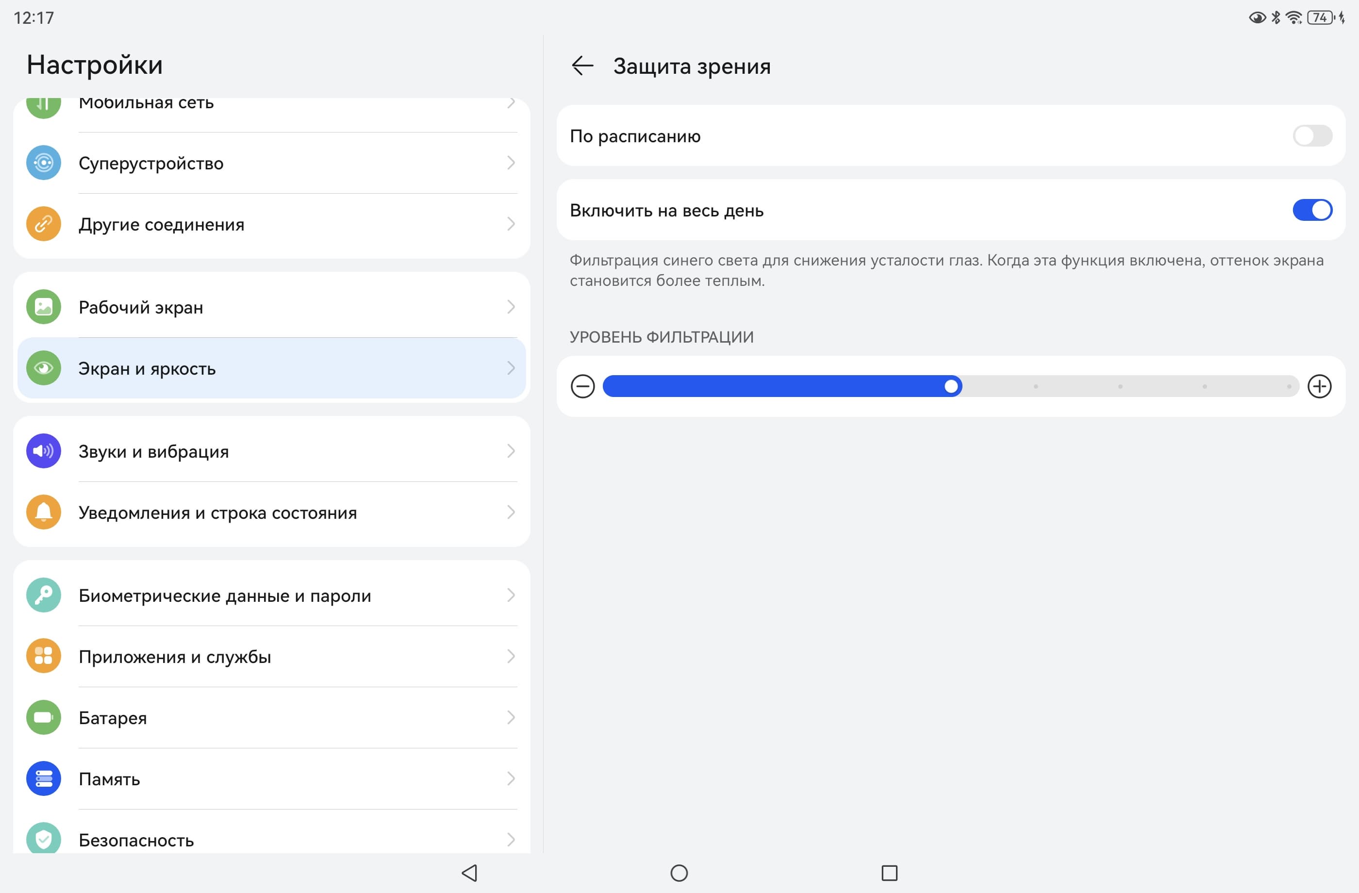The height and width of the screenshot is (893, 1359).
Task: Tap the bell icon for notifications settings
Action: pos(43,512)
